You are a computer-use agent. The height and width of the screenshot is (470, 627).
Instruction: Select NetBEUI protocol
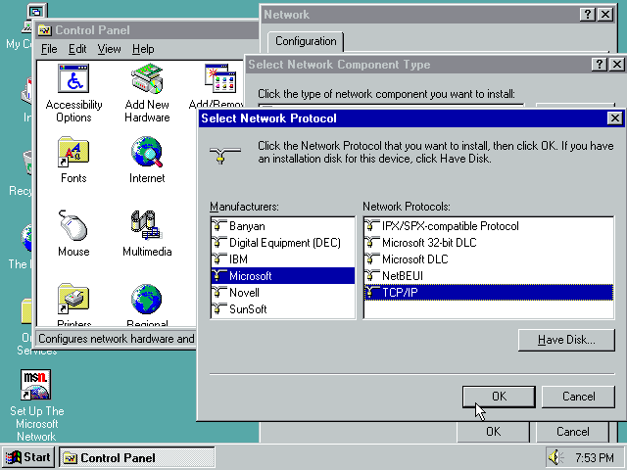point(488,276)
